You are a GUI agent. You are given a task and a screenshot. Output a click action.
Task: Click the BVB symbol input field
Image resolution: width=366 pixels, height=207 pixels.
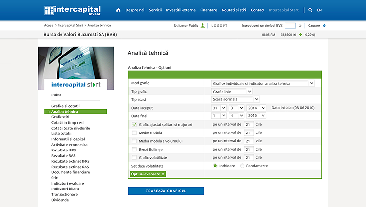tap(290, 25)
